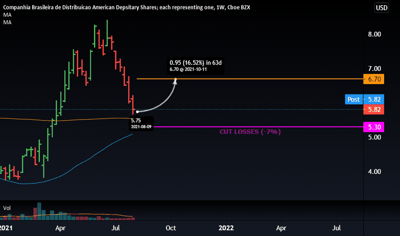Image resolution: width=400 pixels, height=236 pixels.
Task: Click the orange 6.70 price label
Action: click(x=374, y=79)
